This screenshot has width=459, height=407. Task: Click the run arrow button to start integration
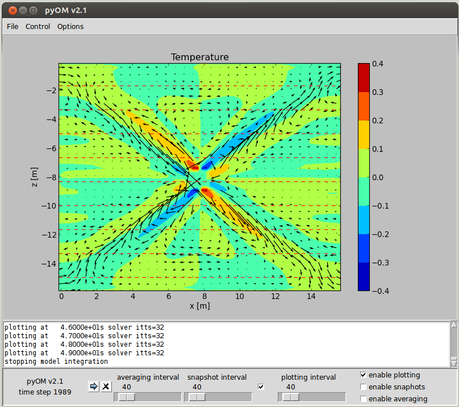94,387
